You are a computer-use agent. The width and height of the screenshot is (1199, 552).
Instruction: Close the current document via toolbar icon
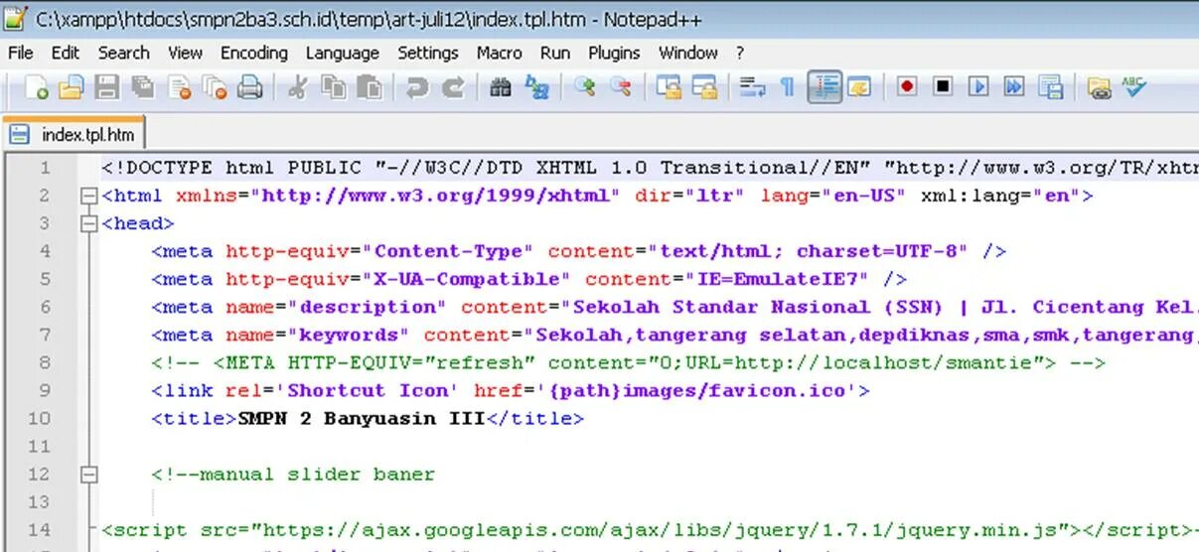[x=179, y=87]
